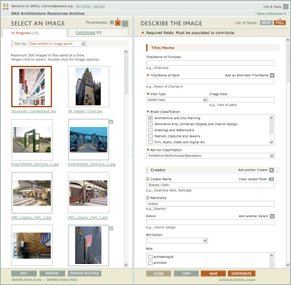This screenshot has width=291, height=285.
Task: Toggle the checkmark on the EmpireState_DevCorp_2 thumbnail
Action: click(111, 122)
